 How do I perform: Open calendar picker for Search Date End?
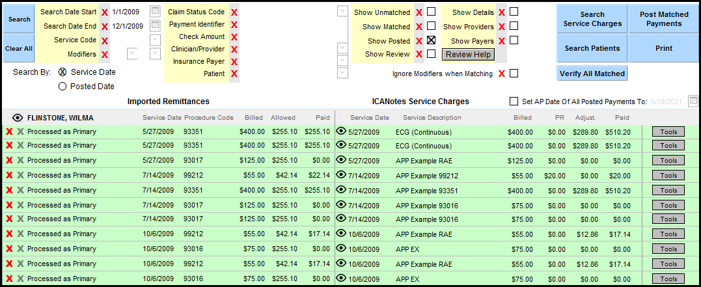(155, 26)
